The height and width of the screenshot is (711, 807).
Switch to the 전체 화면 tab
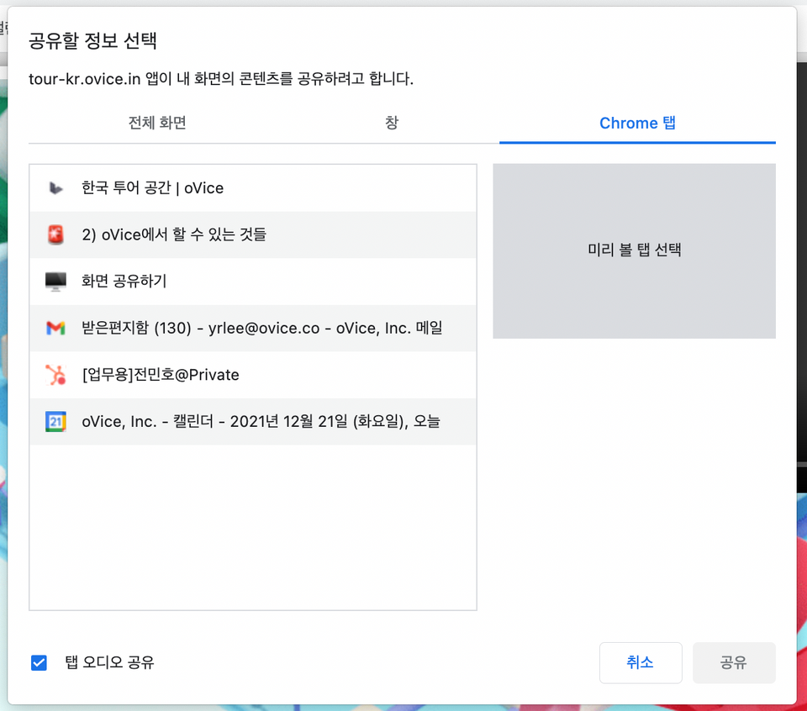tap(157, 123)
